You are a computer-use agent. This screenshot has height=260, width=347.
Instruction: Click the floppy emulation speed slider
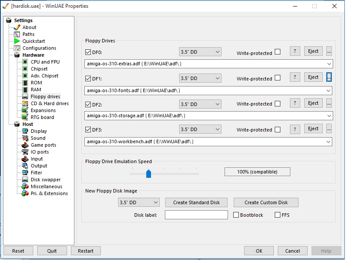(x=164, y=173)
